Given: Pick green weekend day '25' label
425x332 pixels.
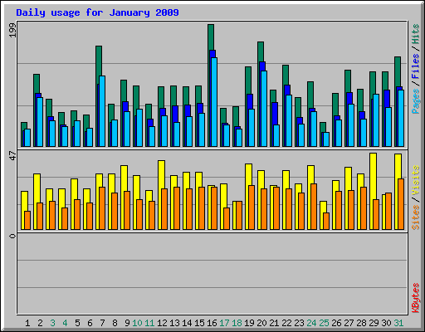Looking at the screenshot, I should pos(324,323).
